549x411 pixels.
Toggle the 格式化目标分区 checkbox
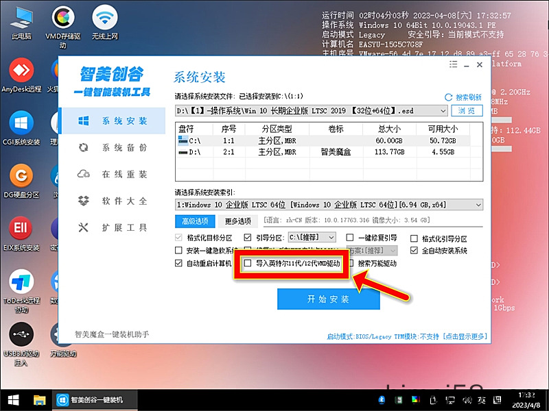(x=178, y=238)
